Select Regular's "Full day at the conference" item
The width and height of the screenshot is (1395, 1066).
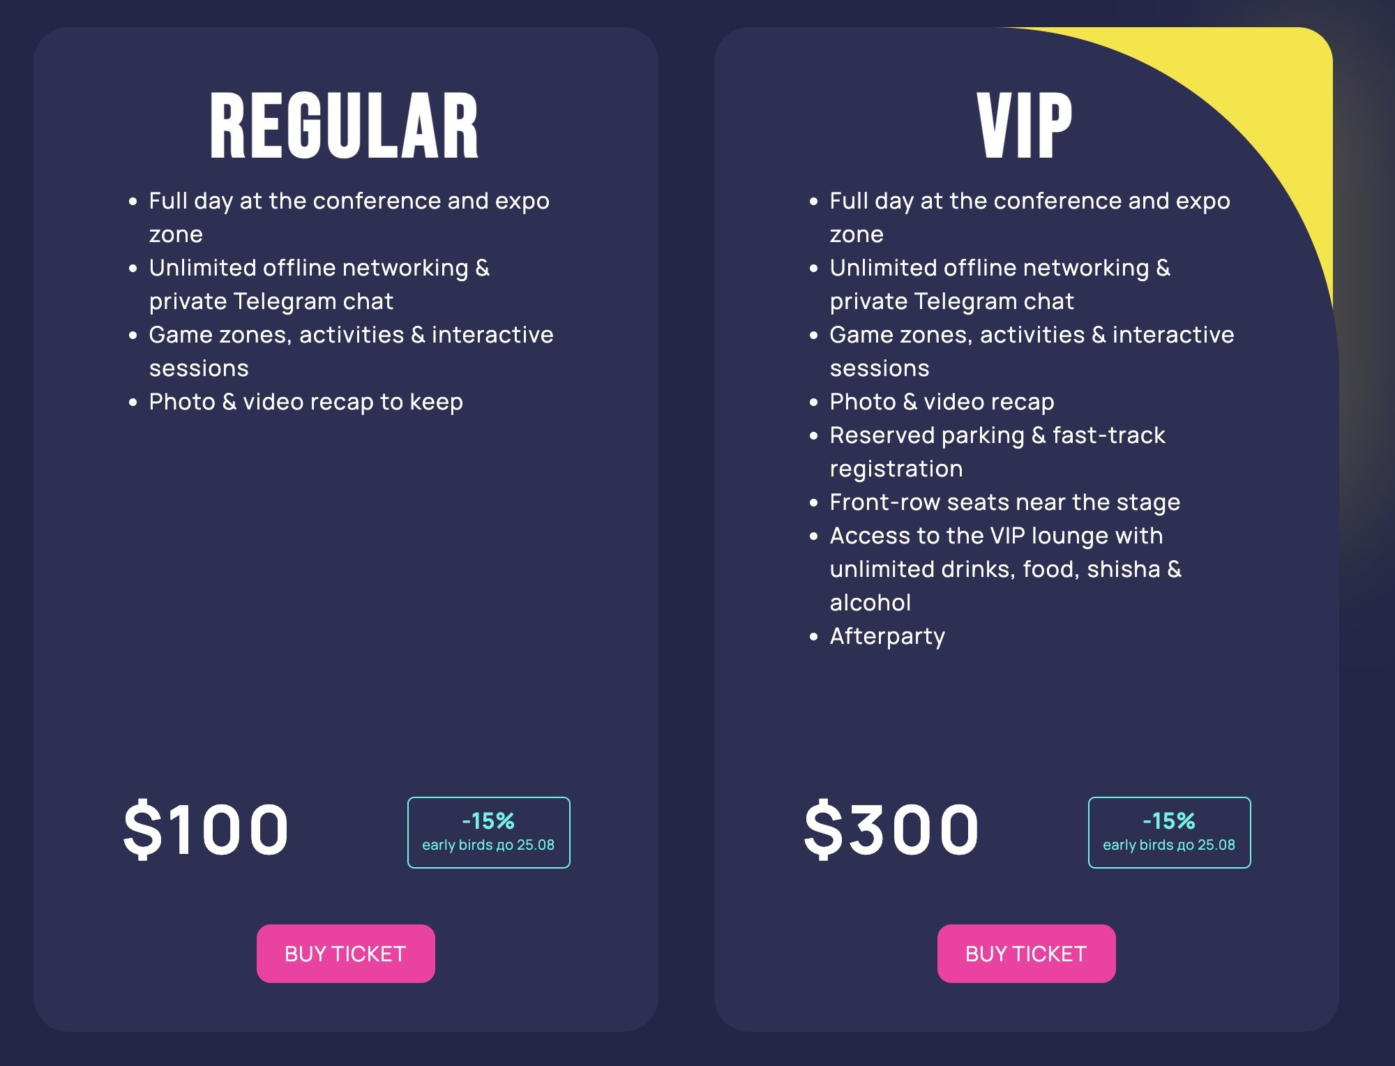click(x=349, y=217)
